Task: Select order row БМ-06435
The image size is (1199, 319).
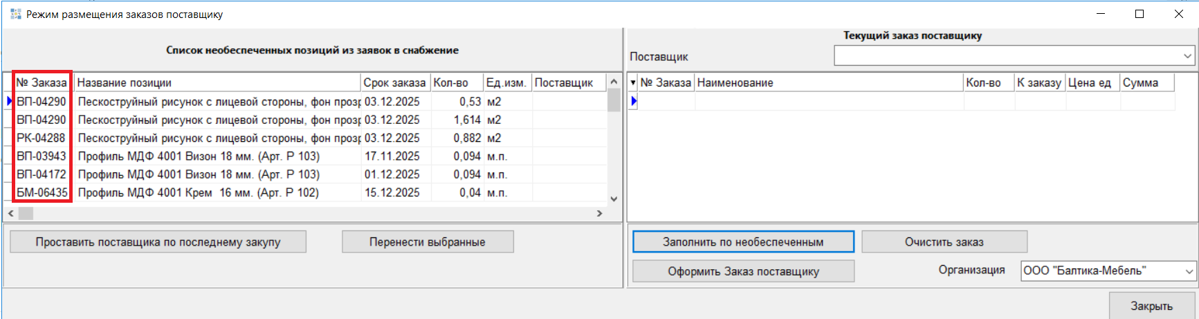Action: coord(42,193)
